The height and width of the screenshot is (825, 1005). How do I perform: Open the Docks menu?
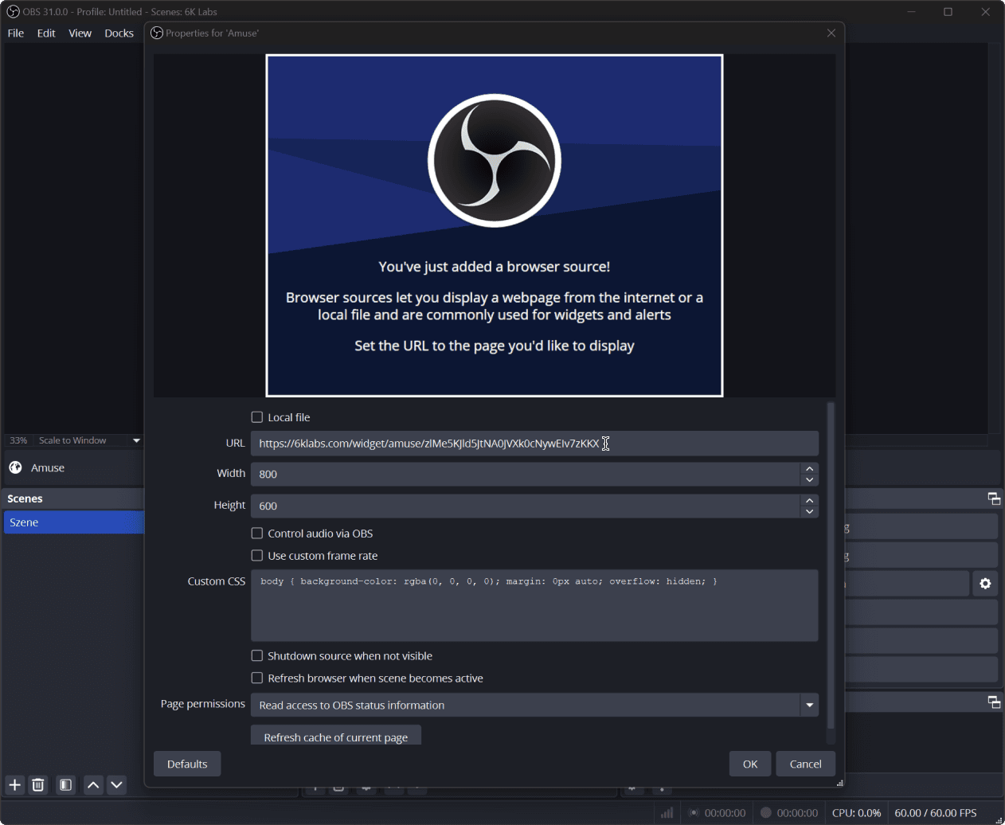pyautogui.click(x=119, y=33)
